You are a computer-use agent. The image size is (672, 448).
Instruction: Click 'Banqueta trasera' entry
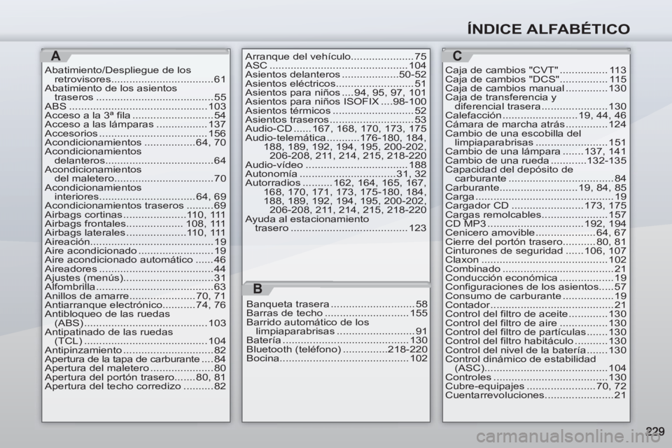coord(337,304)
